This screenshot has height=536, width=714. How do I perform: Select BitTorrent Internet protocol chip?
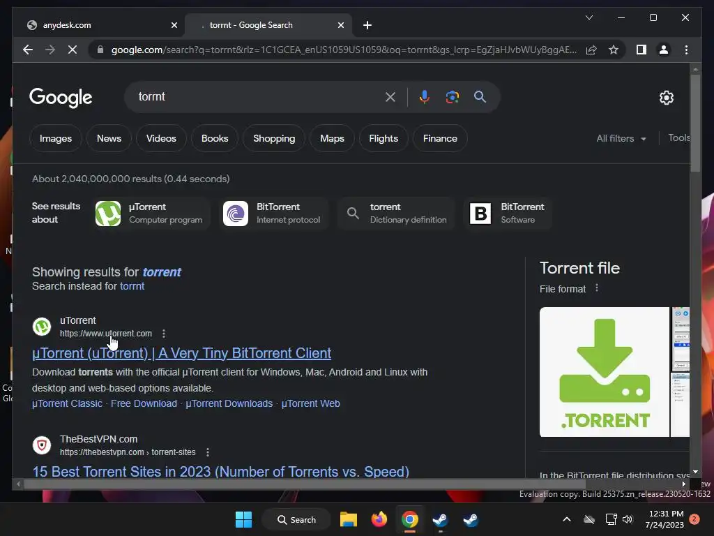[273, 213]
